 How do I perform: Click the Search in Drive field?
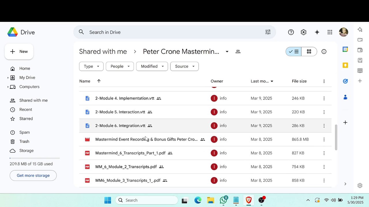175,32
